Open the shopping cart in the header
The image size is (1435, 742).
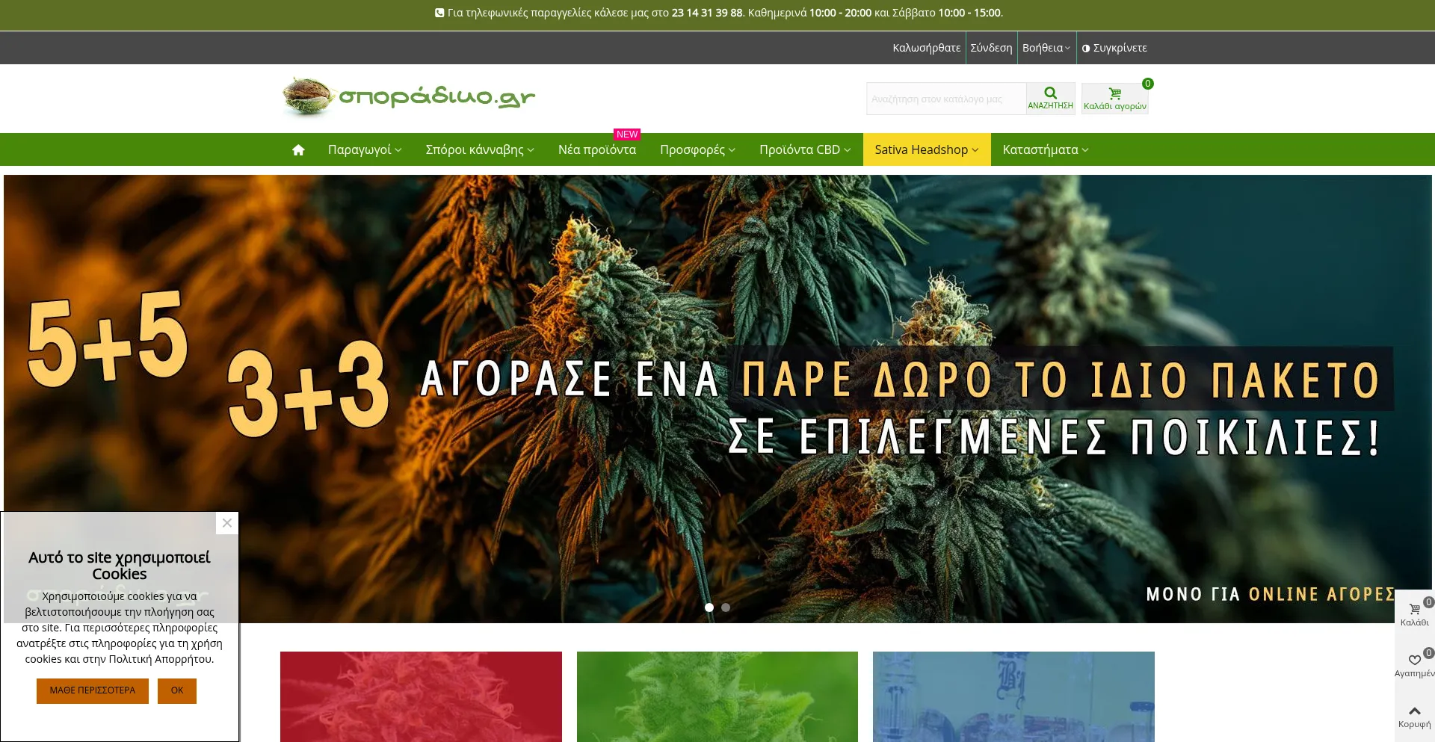coord(1114,99)
